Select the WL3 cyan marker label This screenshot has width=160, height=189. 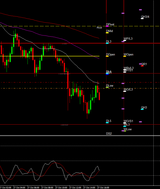click(x=127, y=125)
